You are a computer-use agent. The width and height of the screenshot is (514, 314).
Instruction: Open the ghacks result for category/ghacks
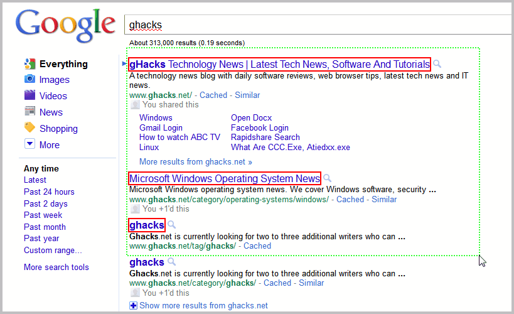[x=146, y=262]
